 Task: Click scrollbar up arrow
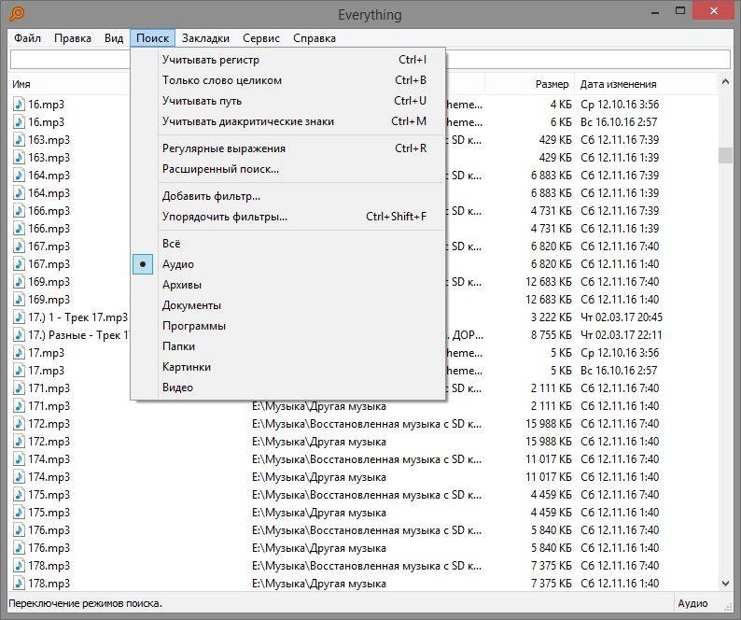tap(725, 82)
